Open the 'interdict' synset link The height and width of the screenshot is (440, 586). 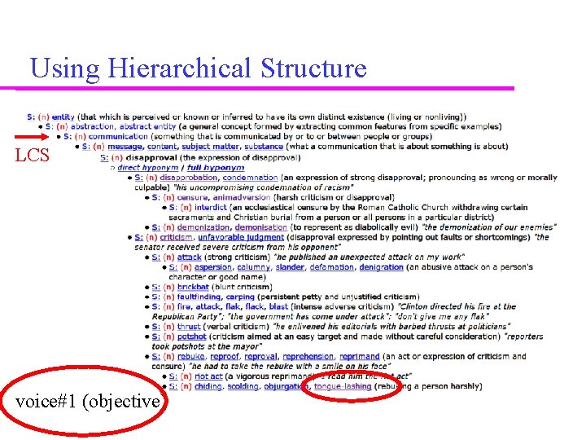(x=211, y=207)
